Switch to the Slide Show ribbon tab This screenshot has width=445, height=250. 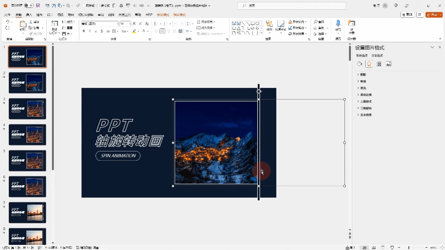tap(86, 15)
